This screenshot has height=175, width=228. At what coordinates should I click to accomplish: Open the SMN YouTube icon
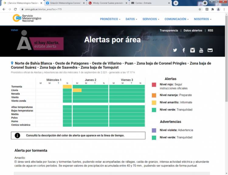click(x=201, y=50)
